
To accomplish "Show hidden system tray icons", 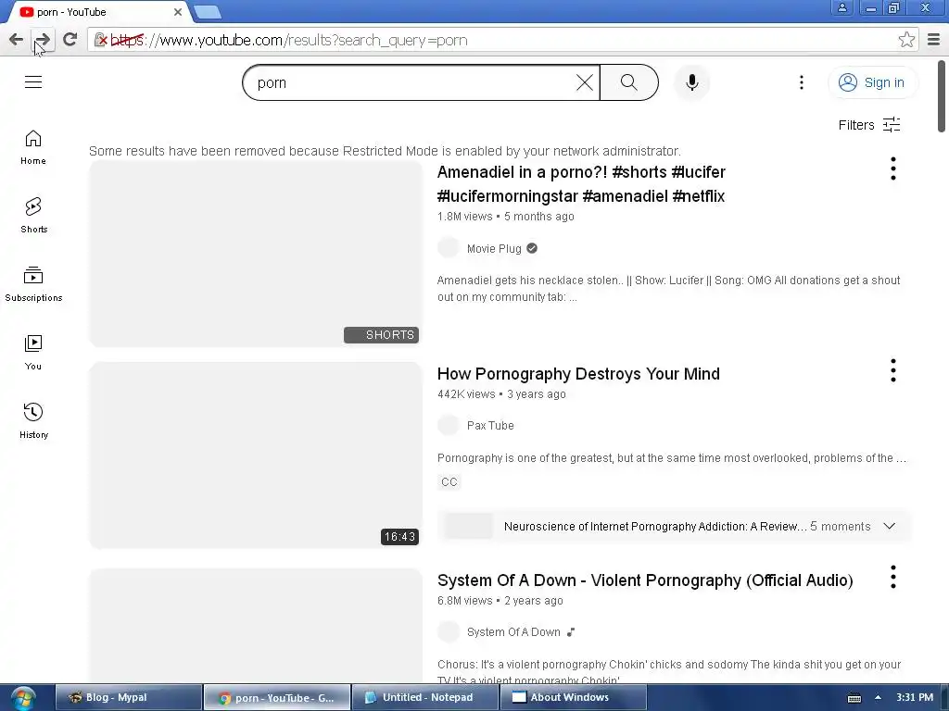I will (878, 697).
